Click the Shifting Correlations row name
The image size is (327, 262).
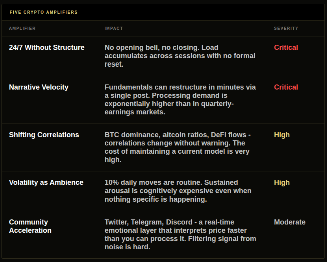pos(44,135)
